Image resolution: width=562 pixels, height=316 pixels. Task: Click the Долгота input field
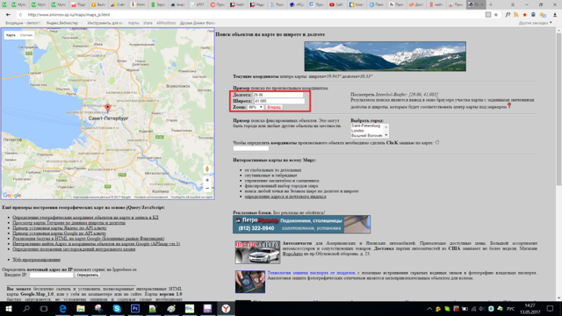point(277,95)
